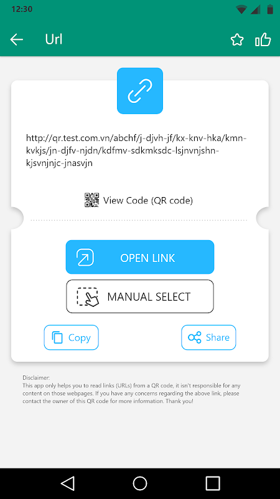Tap the thumbs-up rate icon
The image size is (280, 499).
pyautogui.click(x=263, y=40)
